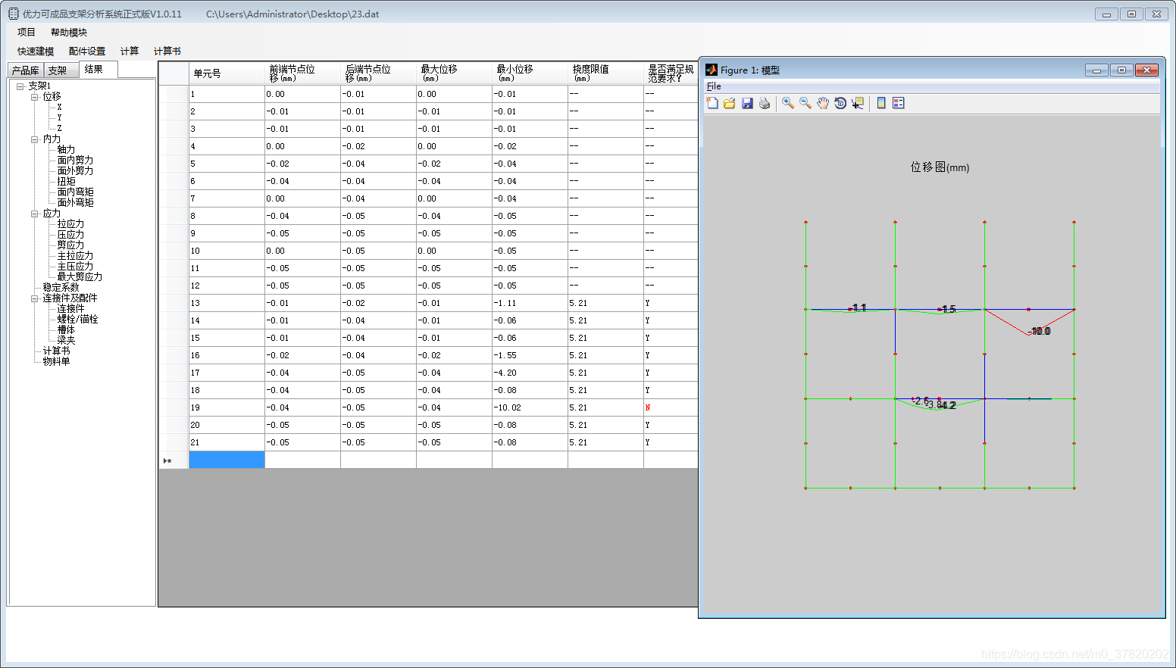Open the 项目 menu

[x=27, y=33]
